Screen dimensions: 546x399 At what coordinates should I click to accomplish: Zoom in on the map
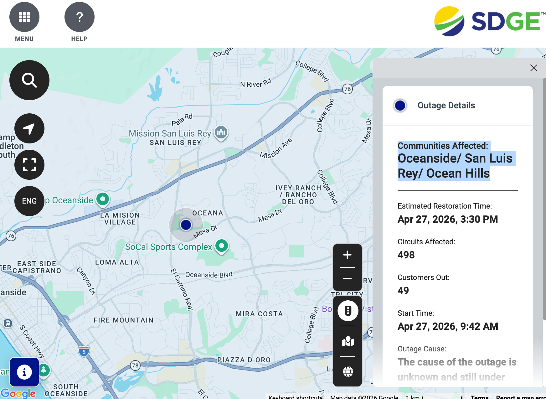(347, 255)
